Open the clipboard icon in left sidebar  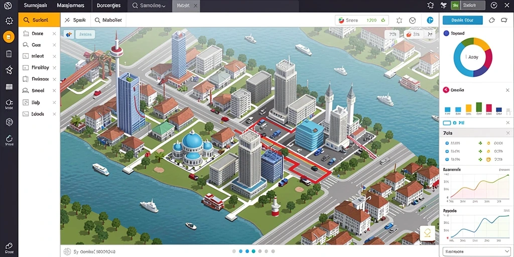[x=9, y=54]
